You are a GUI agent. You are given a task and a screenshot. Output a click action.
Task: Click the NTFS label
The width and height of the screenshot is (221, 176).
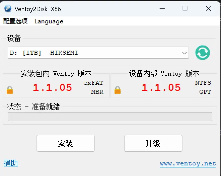tap(203, 83)
